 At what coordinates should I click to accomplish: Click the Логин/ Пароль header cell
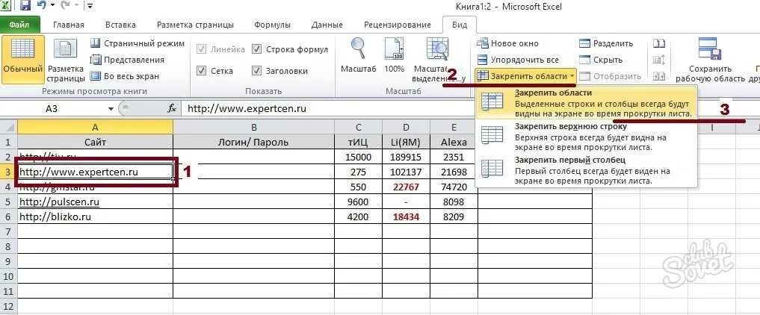253,142
